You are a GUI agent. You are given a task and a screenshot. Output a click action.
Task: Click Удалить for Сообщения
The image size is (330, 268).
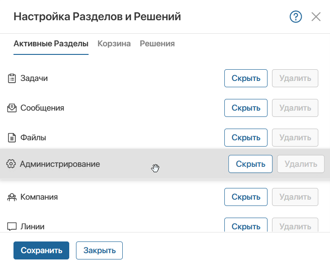click(295, 108)
